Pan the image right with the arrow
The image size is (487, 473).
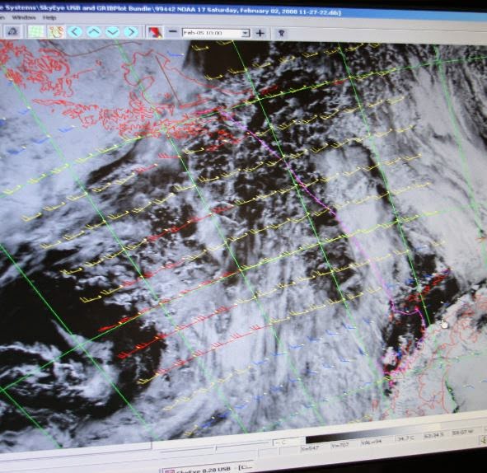[x=131, y=31]
